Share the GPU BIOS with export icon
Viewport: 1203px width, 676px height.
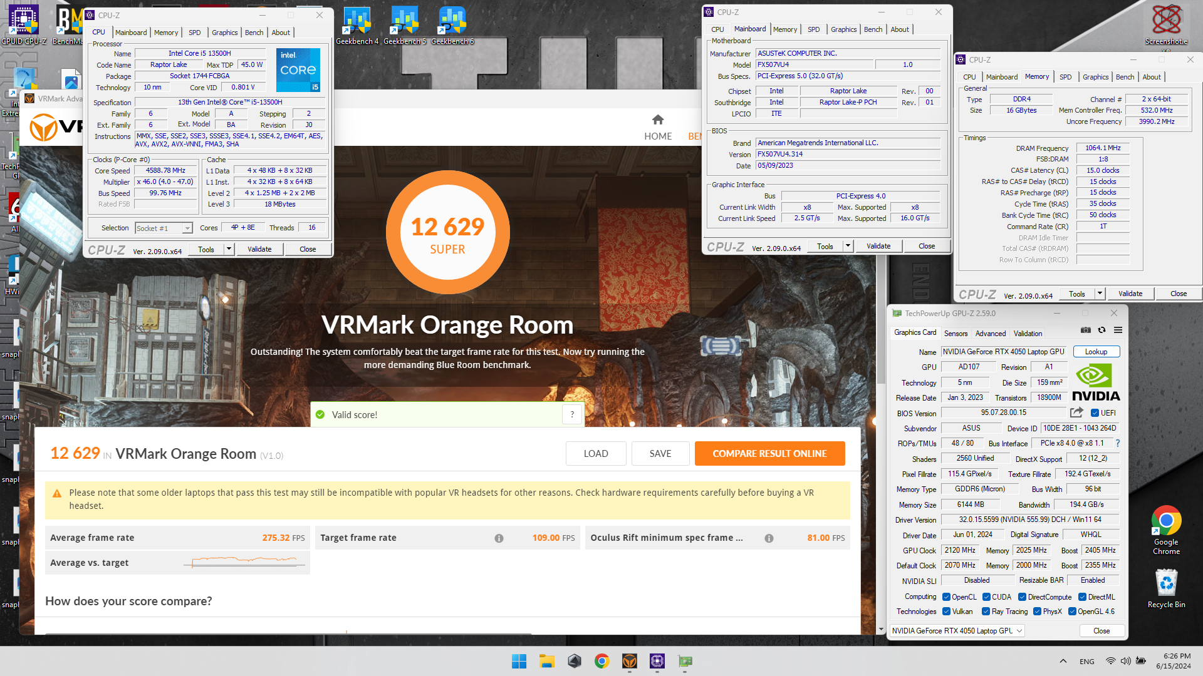1076,412
